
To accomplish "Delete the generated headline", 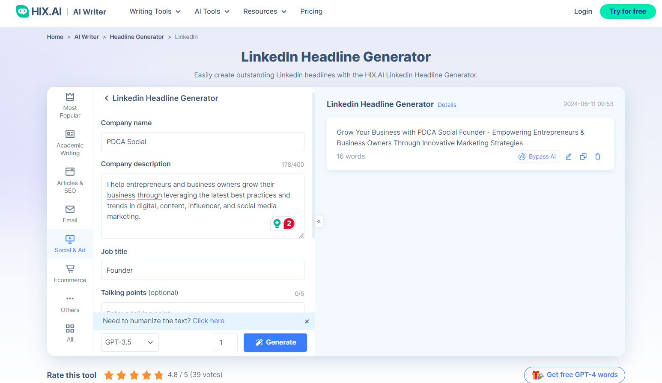I will point(597,156).
